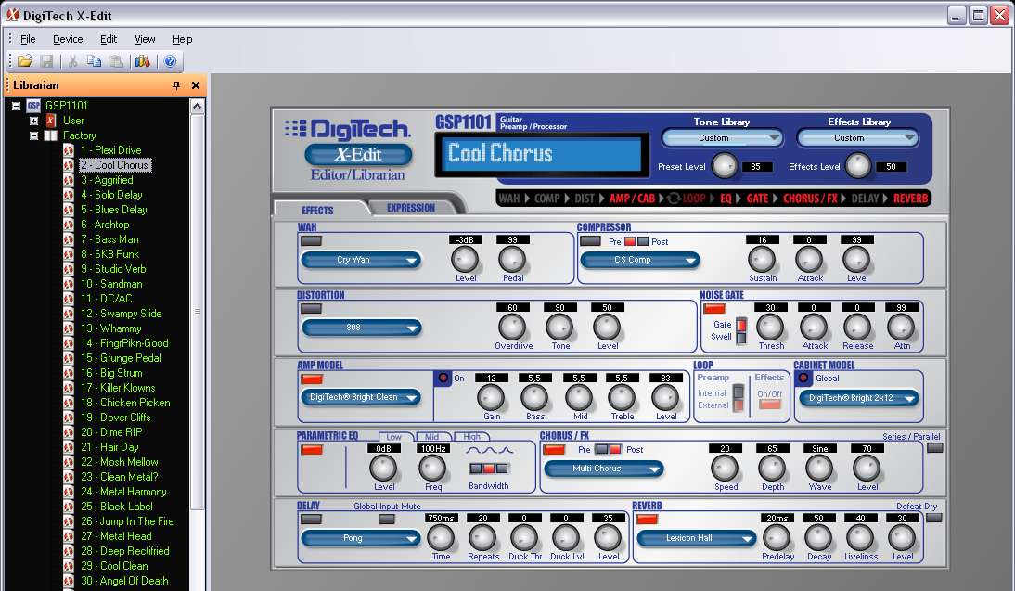Click the Librarian scroll up arrow

click(198, 106)
